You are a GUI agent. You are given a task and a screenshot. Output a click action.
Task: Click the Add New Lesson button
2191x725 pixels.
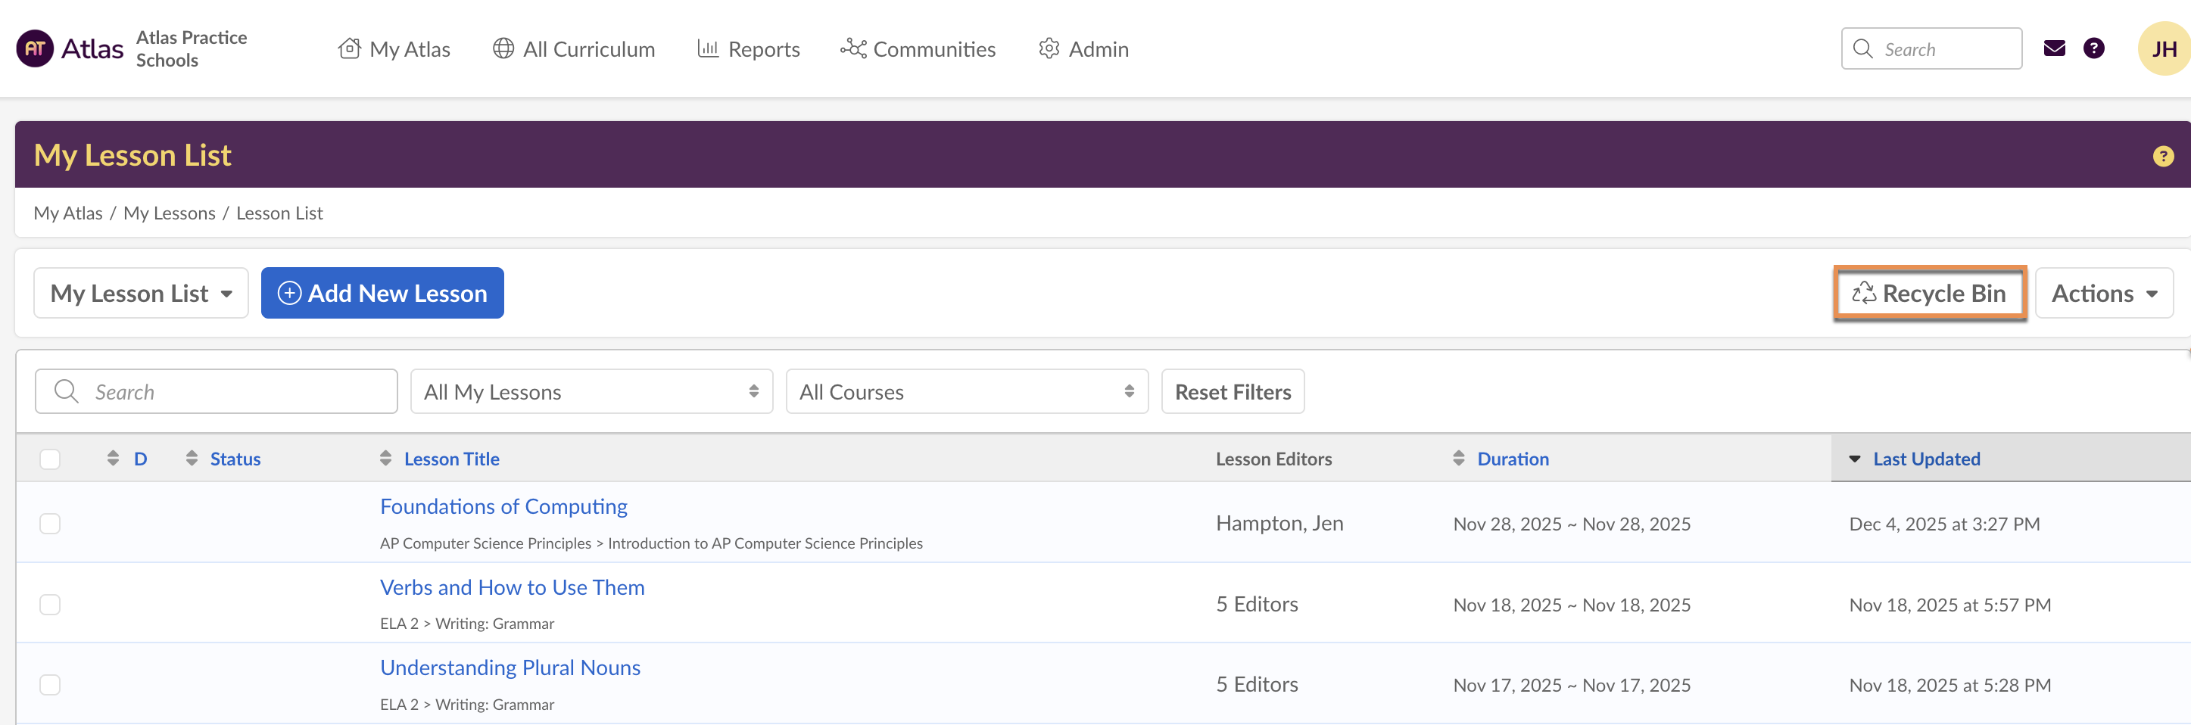[x=382, y=293]
